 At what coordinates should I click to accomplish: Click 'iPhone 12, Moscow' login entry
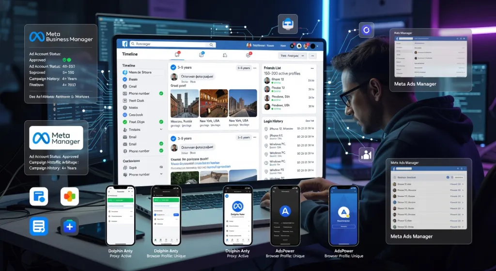pos(281,129)
